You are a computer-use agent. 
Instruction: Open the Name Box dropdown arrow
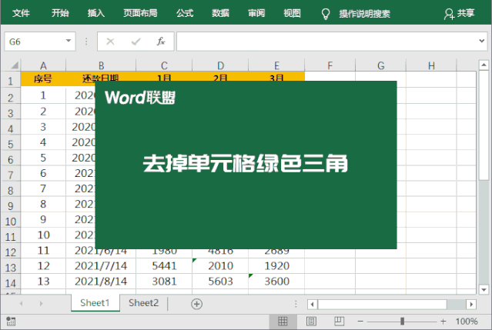click(x=69, y=42)
